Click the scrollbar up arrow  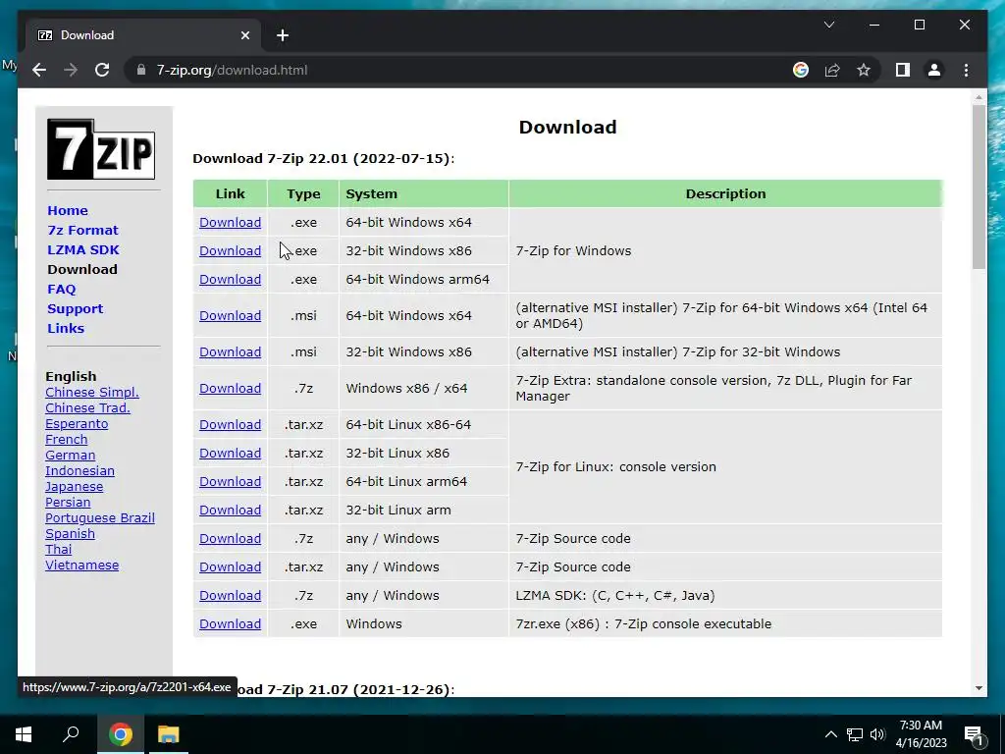coord(979,97)
